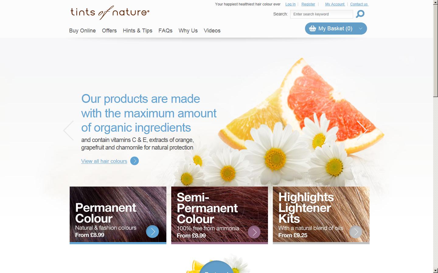This screenshot has height=273, width=438.
Task: Click the blue arrow beside View all hair colours
Action: click(134, 161)
